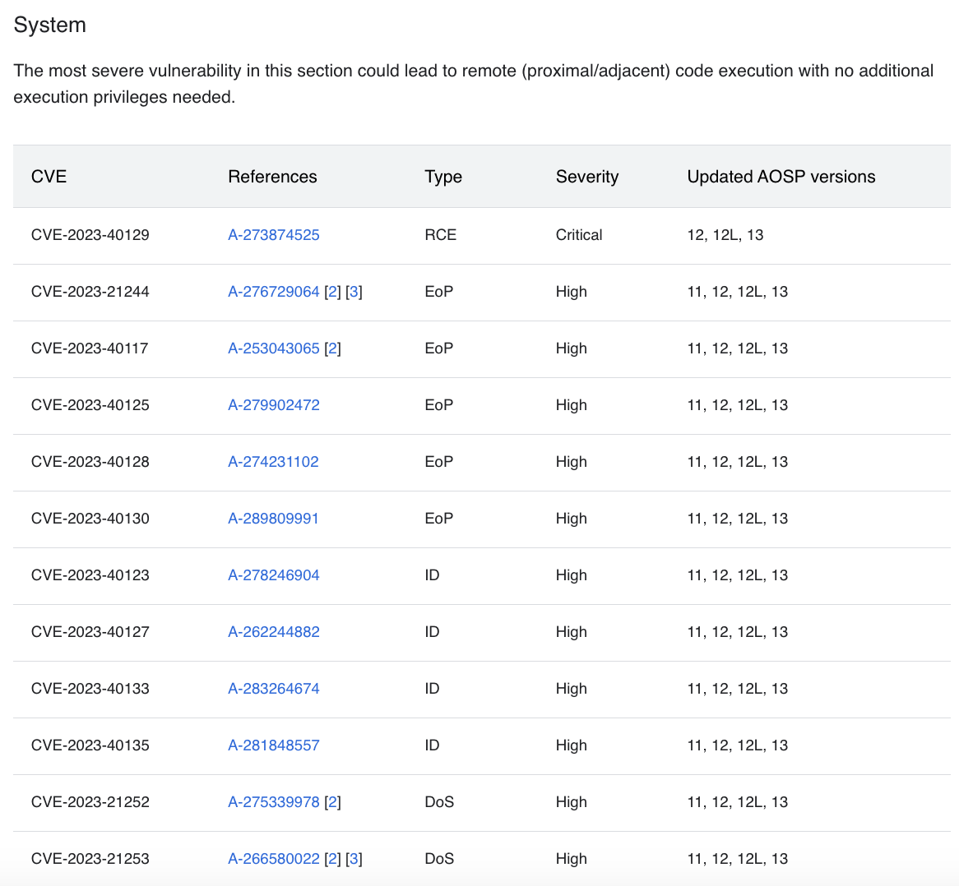The width and height of the screenshot is (959, 886).
Task: Open reference [2] beside A-253043065
Action: (333, 348)
